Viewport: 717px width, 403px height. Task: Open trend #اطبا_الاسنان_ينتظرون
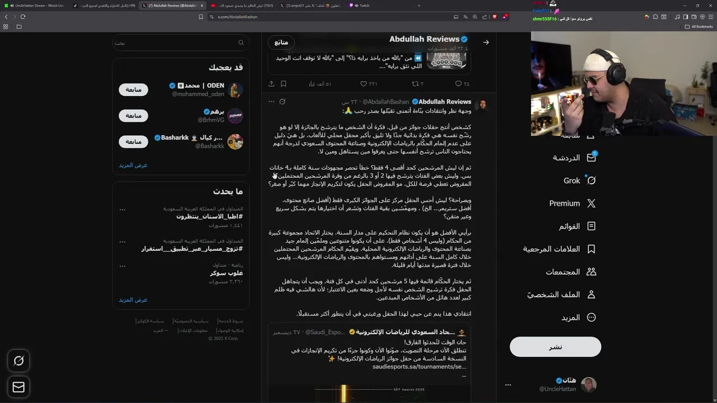click(x=209, y=217)
